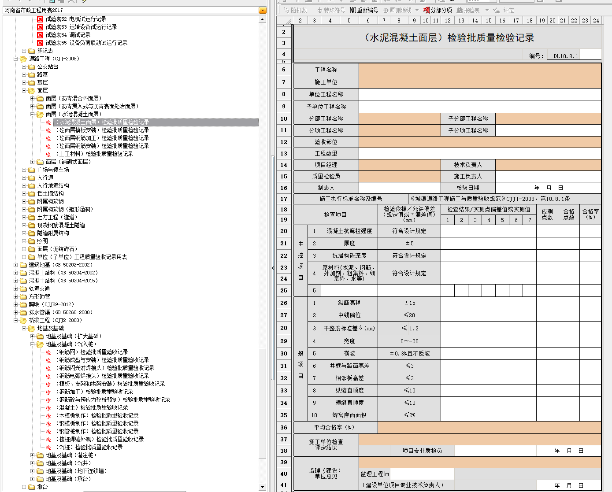This screenshot has height=492, width=612.
Task: Select the 隧道附属结构 folder
Action: click(53, 233)
